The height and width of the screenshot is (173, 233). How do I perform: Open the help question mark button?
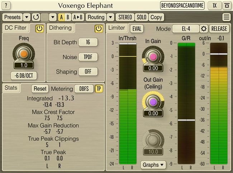pyautogui.click(x=6, y=5)
